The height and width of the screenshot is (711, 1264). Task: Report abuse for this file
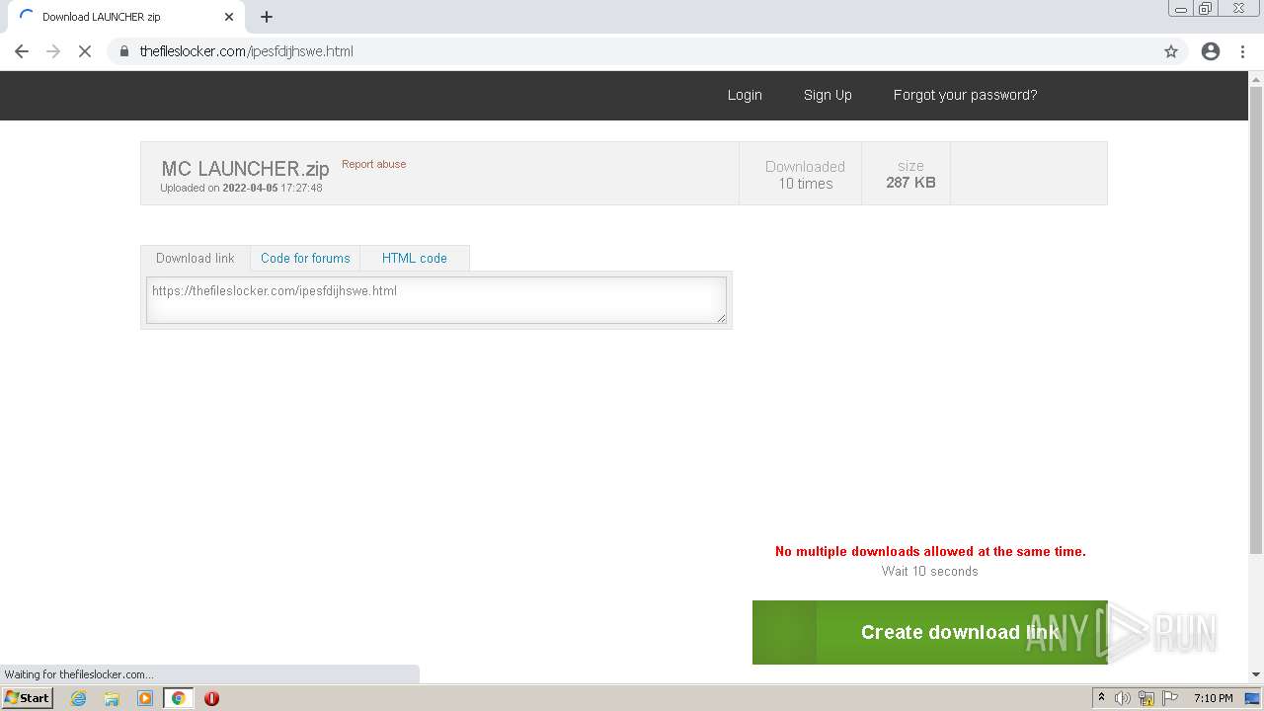point(373,164)
